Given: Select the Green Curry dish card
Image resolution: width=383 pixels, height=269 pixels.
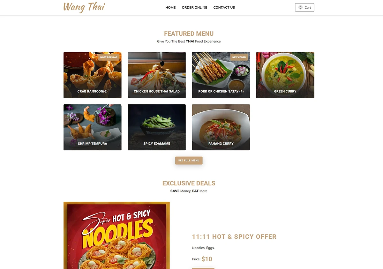Looking at the screenshot, I should tap(285, 75).
